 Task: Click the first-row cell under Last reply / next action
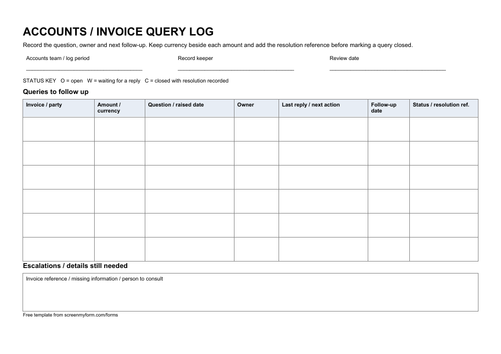click(323, 129)
